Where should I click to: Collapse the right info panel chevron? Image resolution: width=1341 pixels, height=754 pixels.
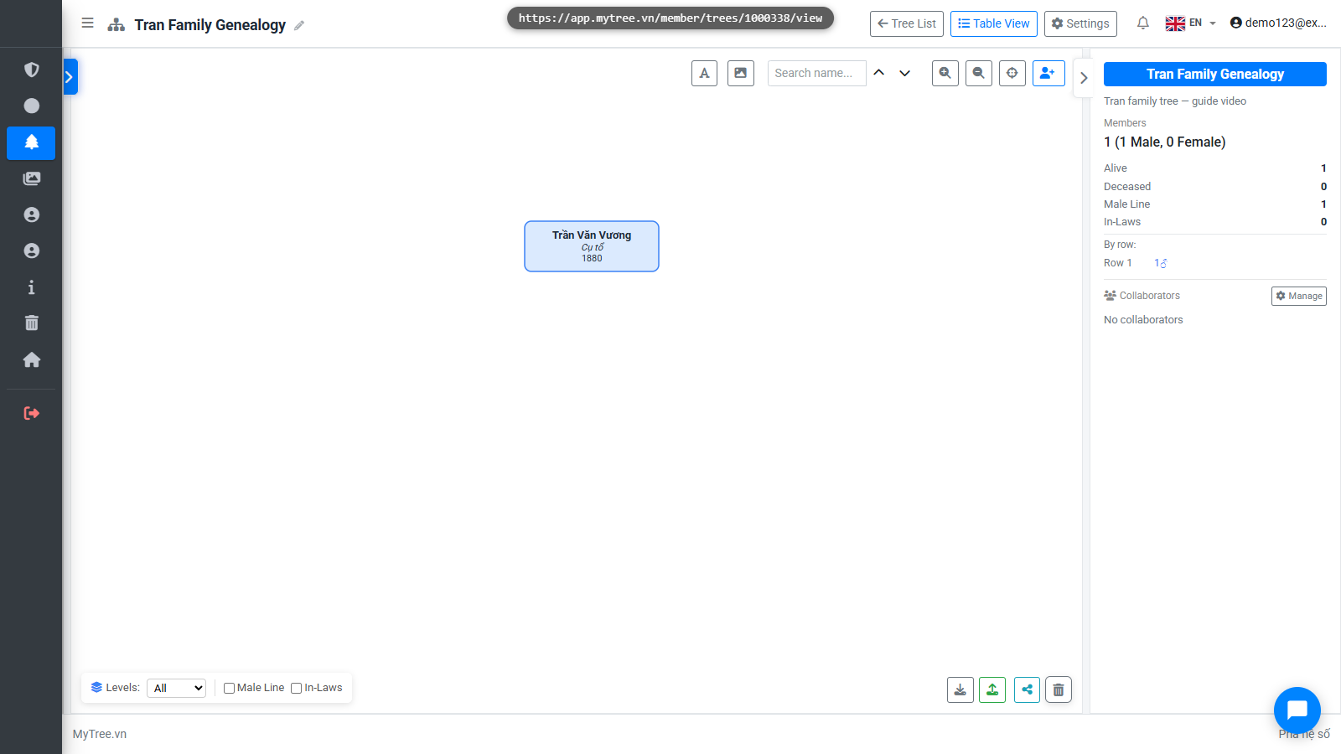coord(1083,78)
